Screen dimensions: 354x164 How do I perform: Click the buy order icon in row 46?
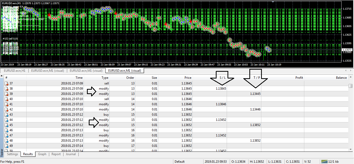(7, 130)
